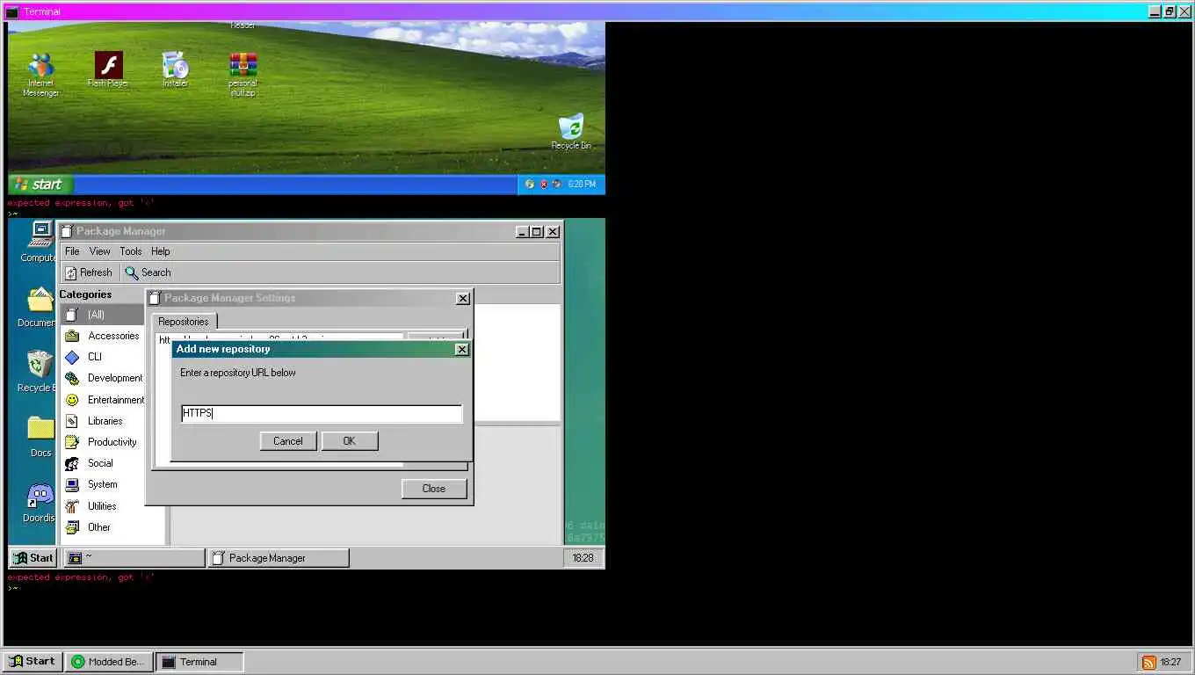Switch to the ~ terminal taskbar item
Screen dimensions: 1195x675
pyautogui.click(x=134, y=557)
